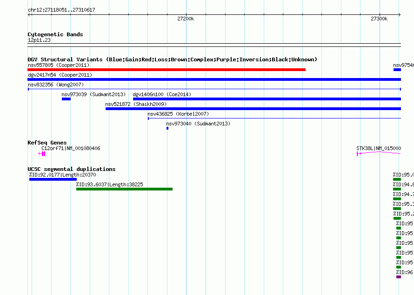Image resolution: width=414 pixels, height=295 pixels.
Task: Click the STK38L|NM_015000 gene label
Action: [379, 148]
